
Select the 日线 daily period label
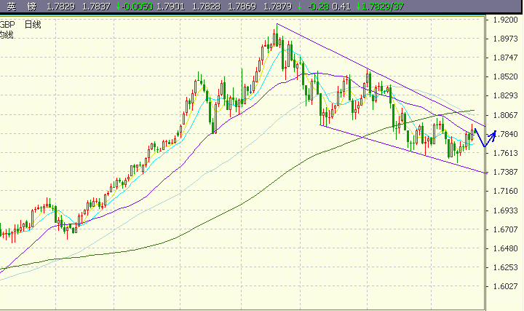[x=33, y=25]
